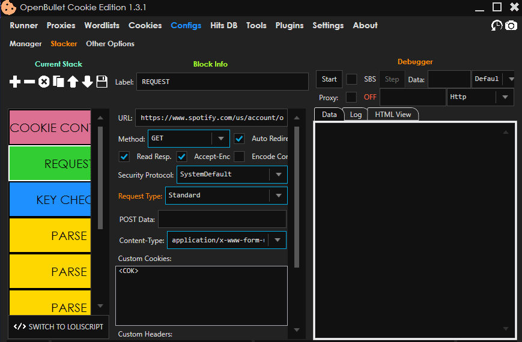
Task: Click the block Label input field
Action: point(222,82)
